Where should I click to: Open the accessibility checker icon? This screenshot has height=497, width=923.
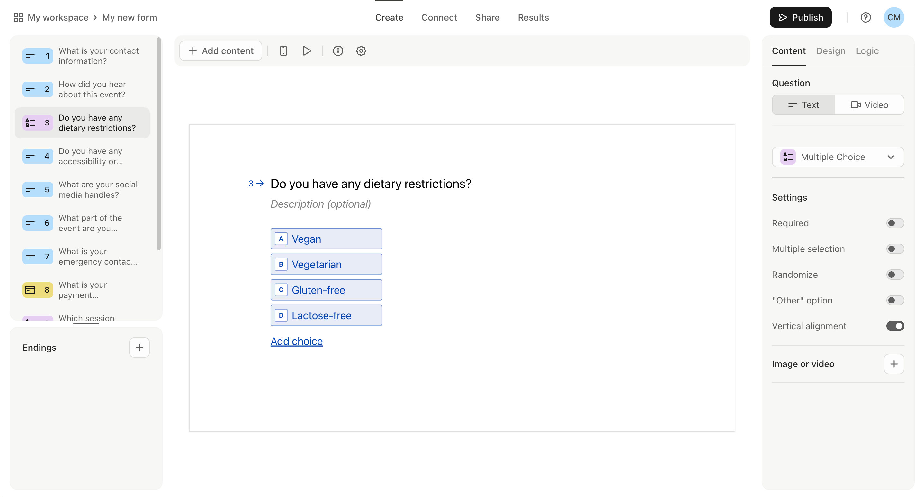338,51
